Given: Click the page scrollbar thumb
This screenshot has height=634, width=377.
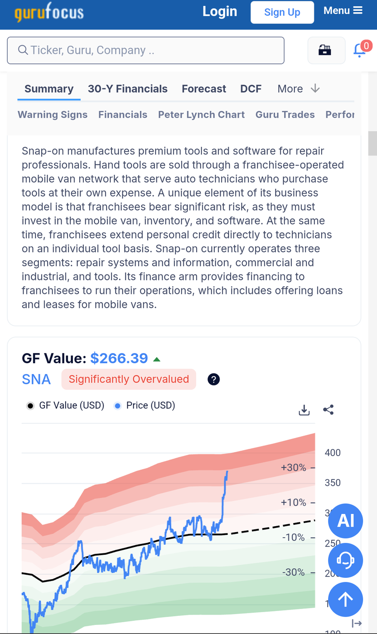Looking at the screenshot, I should [372, 143].
